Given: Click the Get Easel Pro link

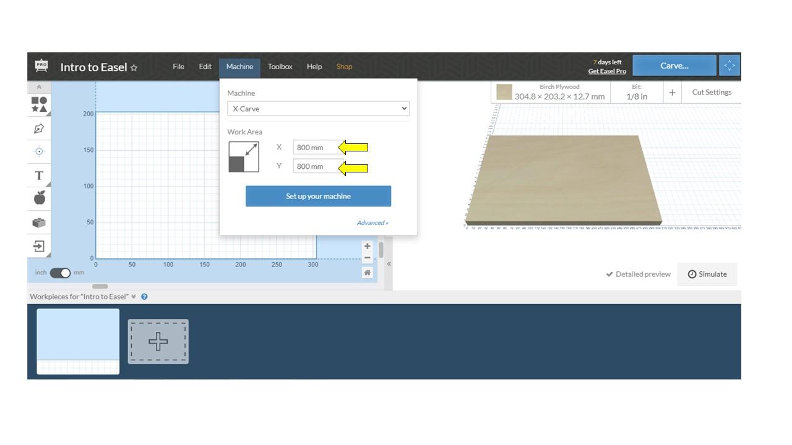Looking at the screenshot, I should pyautogui.click(x=607, y=71).
